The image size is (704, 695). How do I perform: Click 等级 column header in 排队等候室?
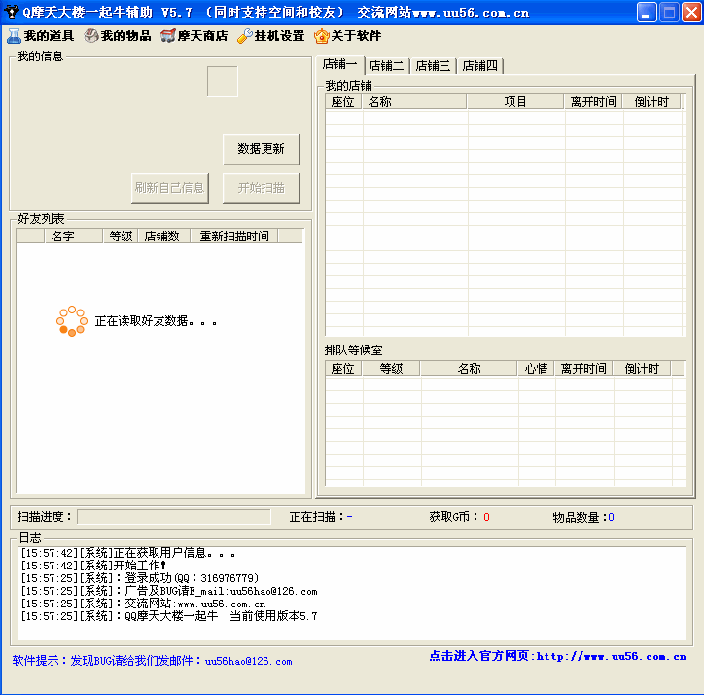pyautogui.click(x=391, y=369)
